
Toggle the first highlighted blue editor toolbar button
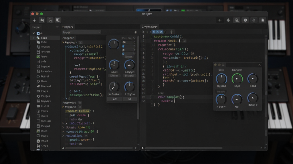[x=154, y=32]
